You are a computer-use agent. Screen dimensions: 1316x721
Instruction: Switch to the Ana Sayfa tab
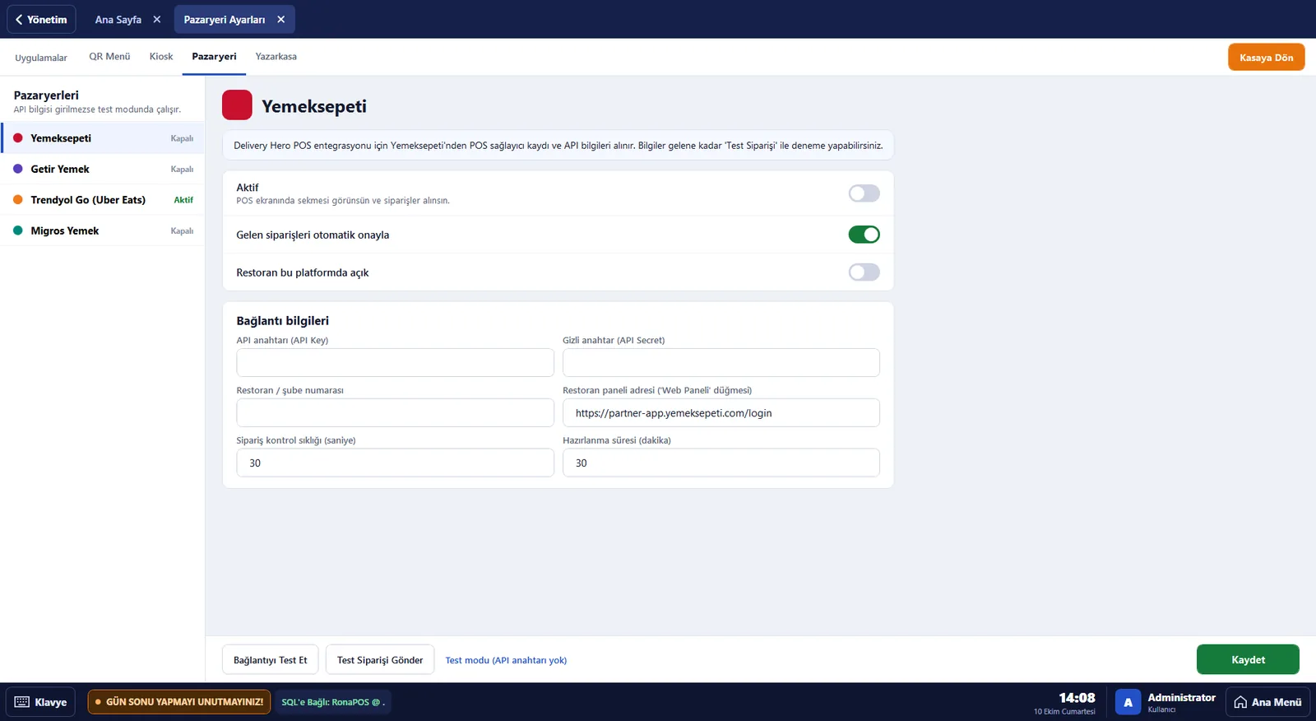118,19
